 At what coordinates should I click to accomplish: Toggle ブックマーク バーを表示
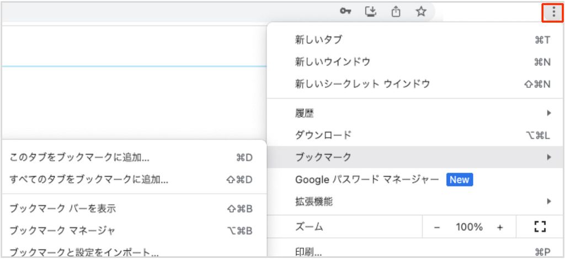pyautogui.click(x=134, y=209)
